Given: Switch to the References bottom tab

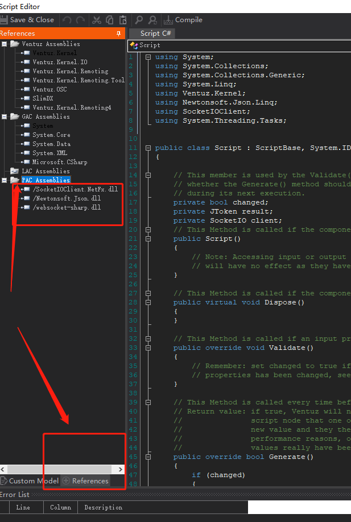Looking at the screenshot, I should click(85, 481).
